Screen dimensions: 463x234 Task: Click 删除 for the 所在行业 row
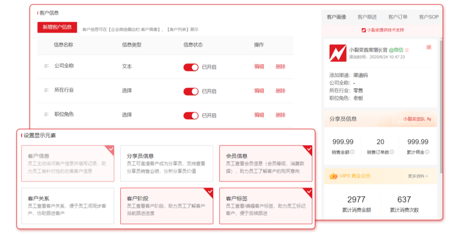tap(280, 91)
